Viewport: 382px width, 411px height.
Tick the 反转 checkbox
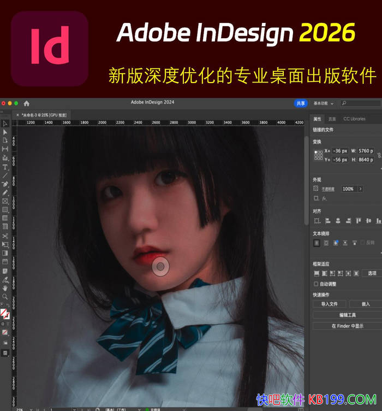click(x=363, y=243)
